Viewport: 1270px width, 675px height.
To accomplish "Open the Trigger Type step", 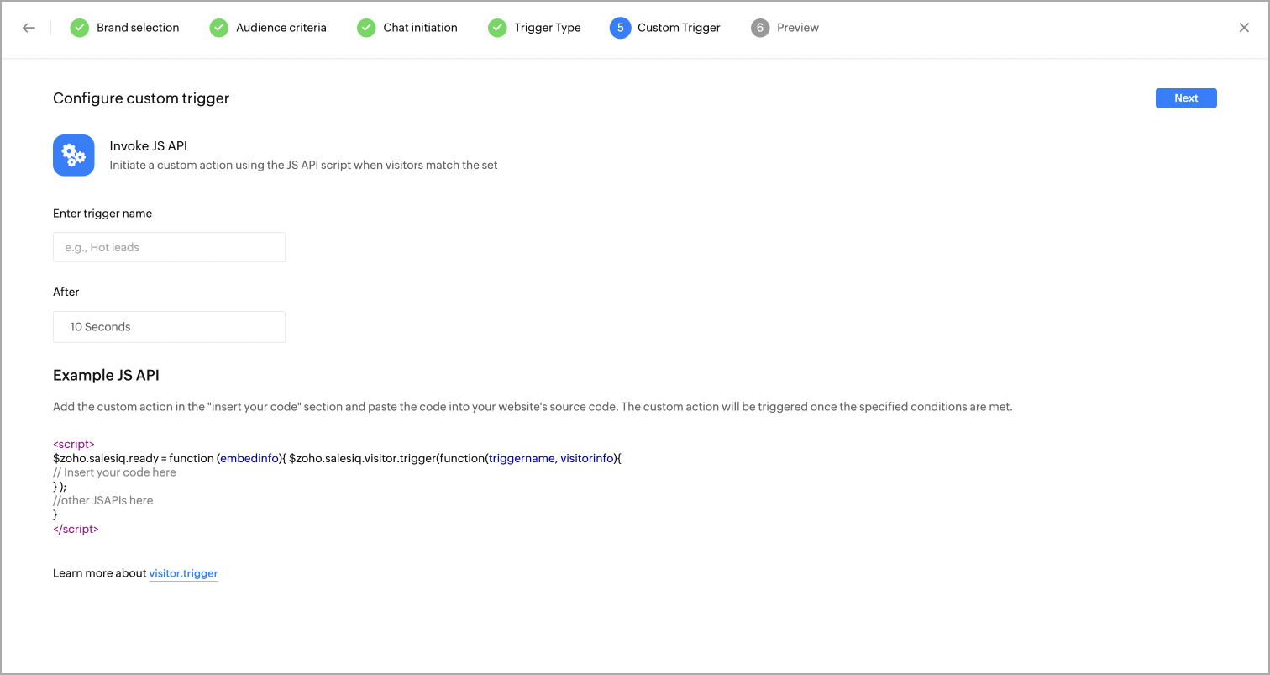I will coord(548,28).
